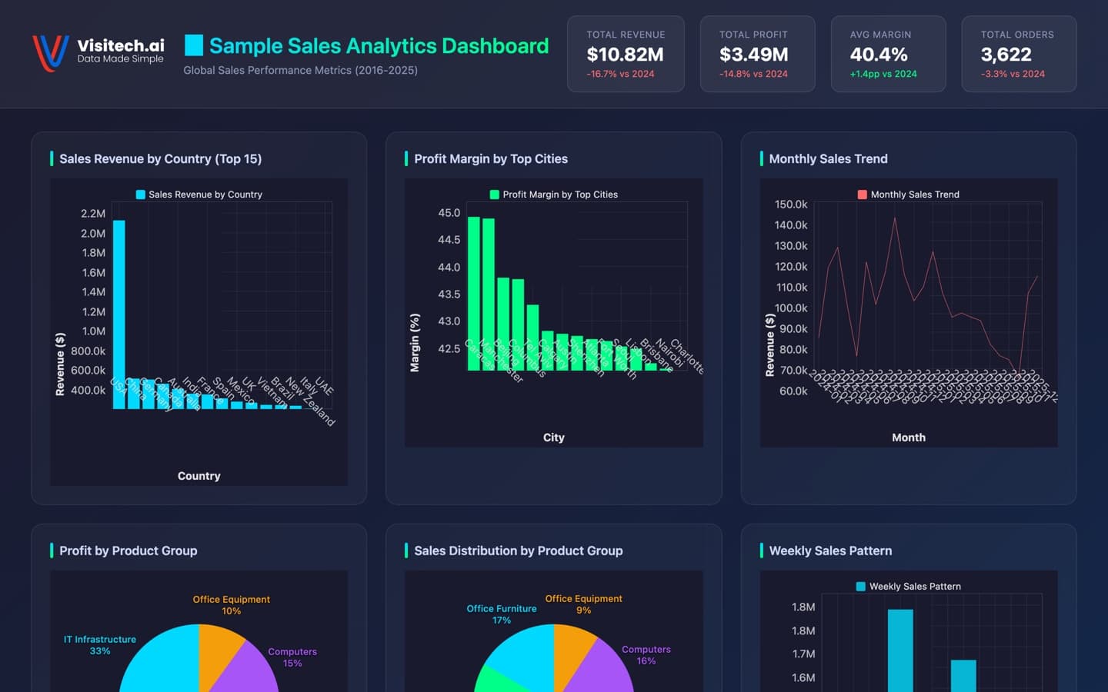Viewport: 1108px width, 692px height.
Task: Click the -16.7% vs 2024 revenue change
Action: 620,74
